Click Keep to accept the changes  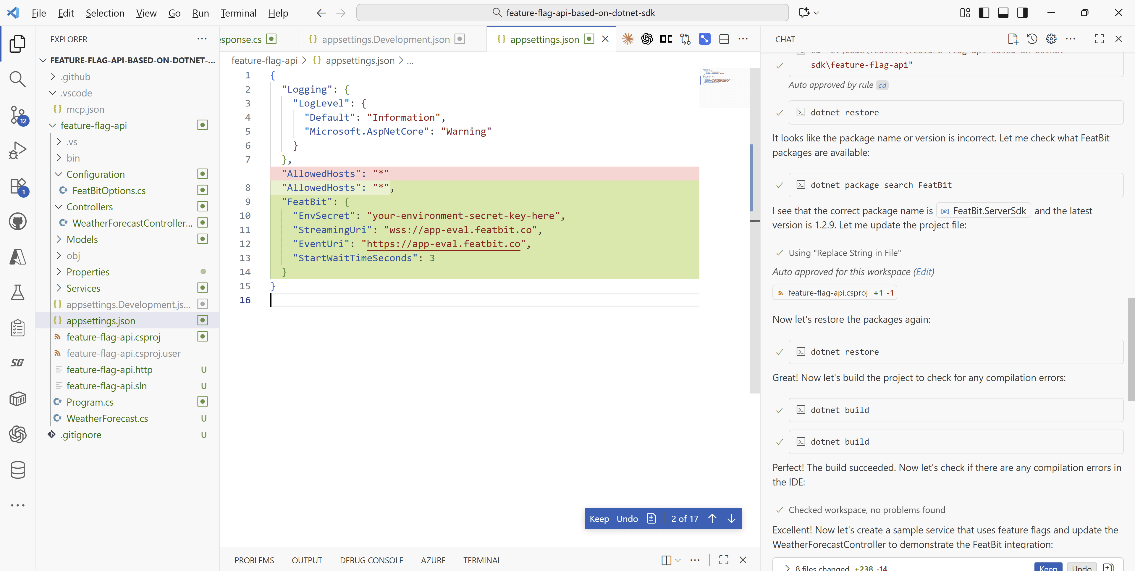coord(599,519)
